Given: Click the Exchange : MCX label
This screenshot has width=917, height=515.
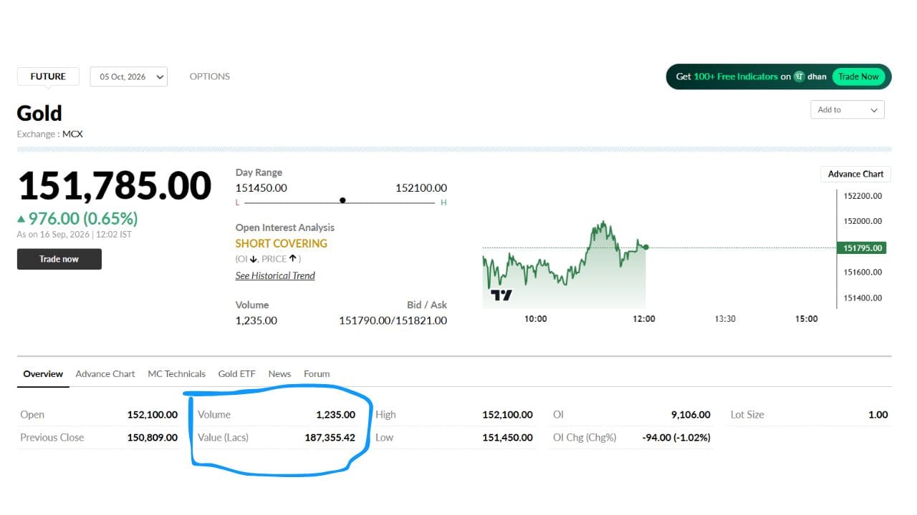Looking at the screenshot, I should [50, 134].
